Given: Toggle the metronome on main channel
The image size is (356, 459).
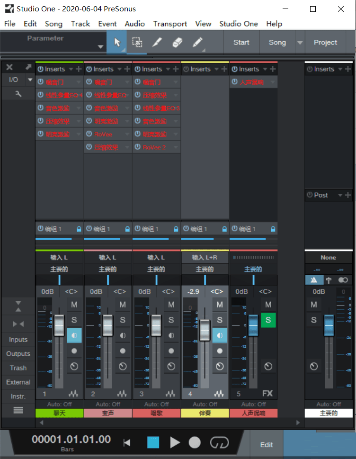Looking at the screenshot, I should (x=314, y=280).
